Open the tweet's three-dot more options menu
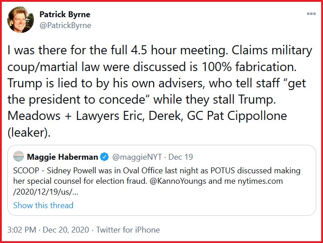323x243 pixels. tap(311, 14)
